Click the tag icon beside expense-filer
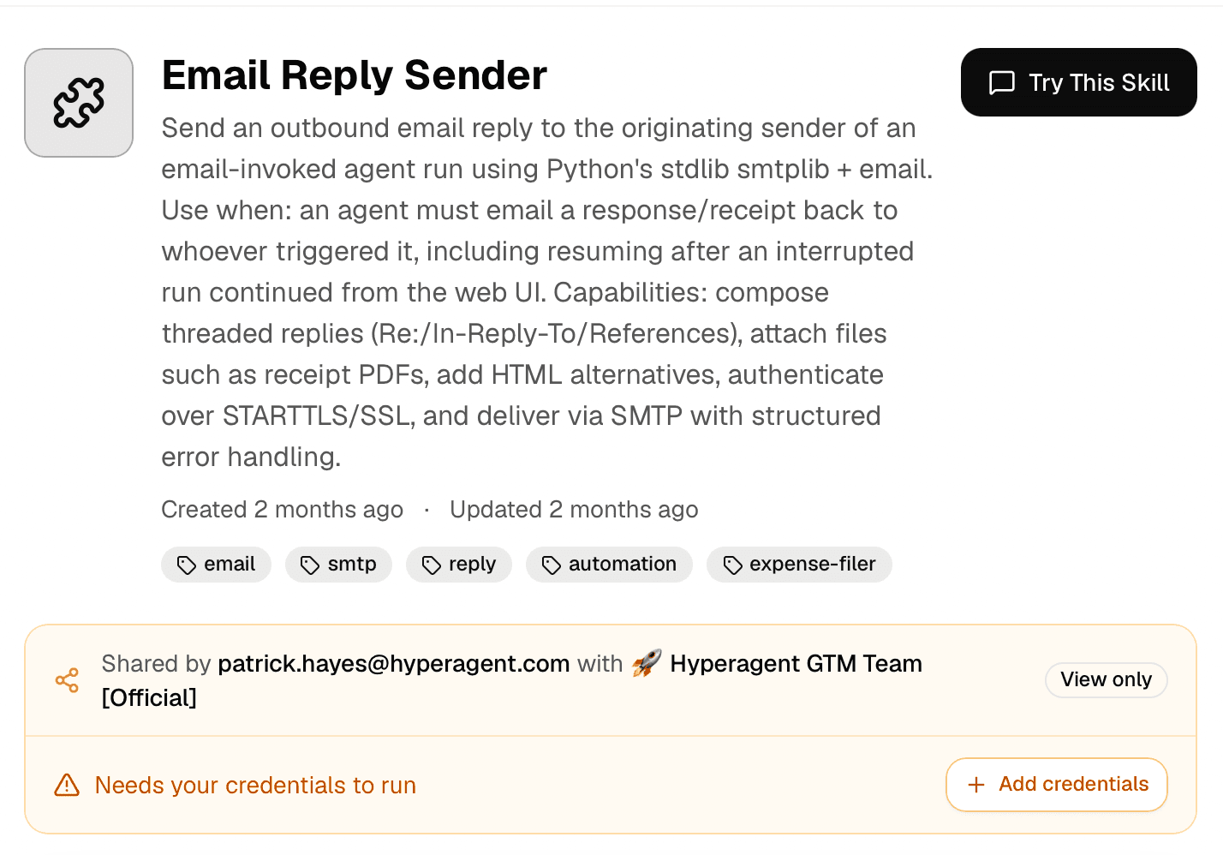This screenshot has height=855, width=1223. pos(732,565)
